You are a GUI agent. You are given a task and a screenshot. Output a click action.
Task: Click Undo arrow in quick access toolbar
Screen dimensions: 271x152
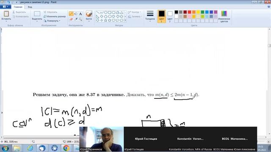[8, 2]
